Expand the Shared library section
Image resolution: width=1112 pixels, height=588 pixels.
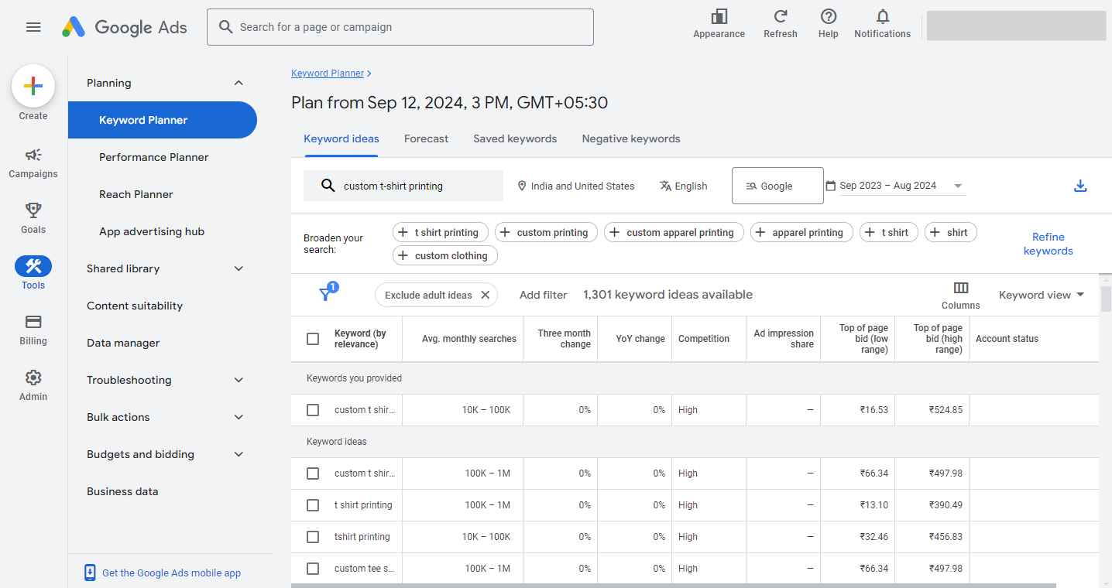(x=239, y=268)
